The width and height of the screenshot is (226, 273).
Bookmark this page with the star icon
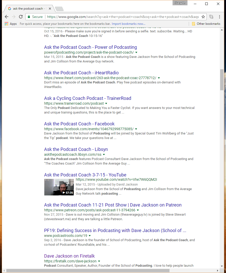point(203,17)
